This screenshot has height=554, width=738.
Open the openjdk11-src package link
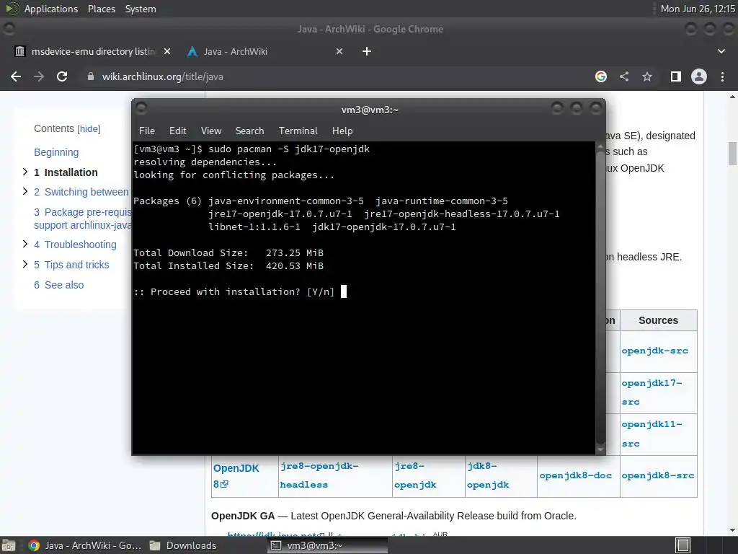[x=652, y=434]
